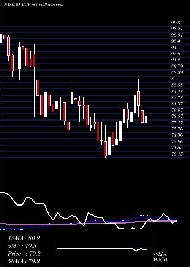Click the <<Live MACD label
Viewport: 190px width, 267px height.
click(x=160, y=257)
